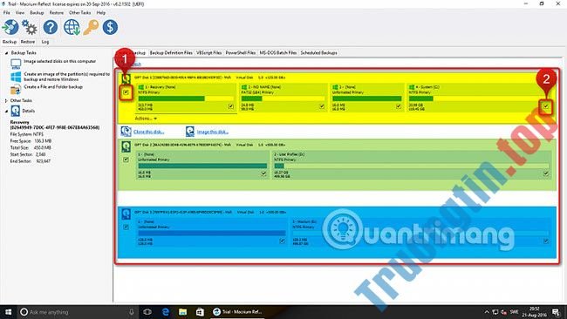Launch Edge browser from taskbar
Image resolution: width=567 pixels, height=319 pixels.
tap(165, 312)
